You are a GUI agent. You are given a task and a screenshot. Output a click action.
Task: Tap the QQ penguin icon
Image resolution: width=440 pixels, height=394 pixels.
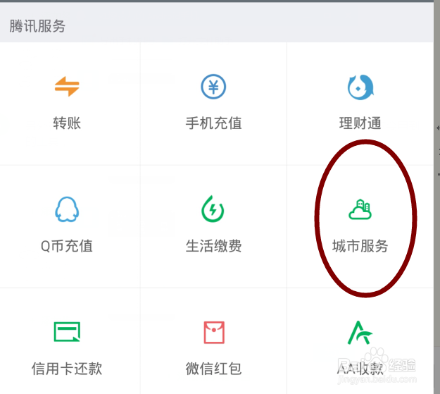pos(67,209)
